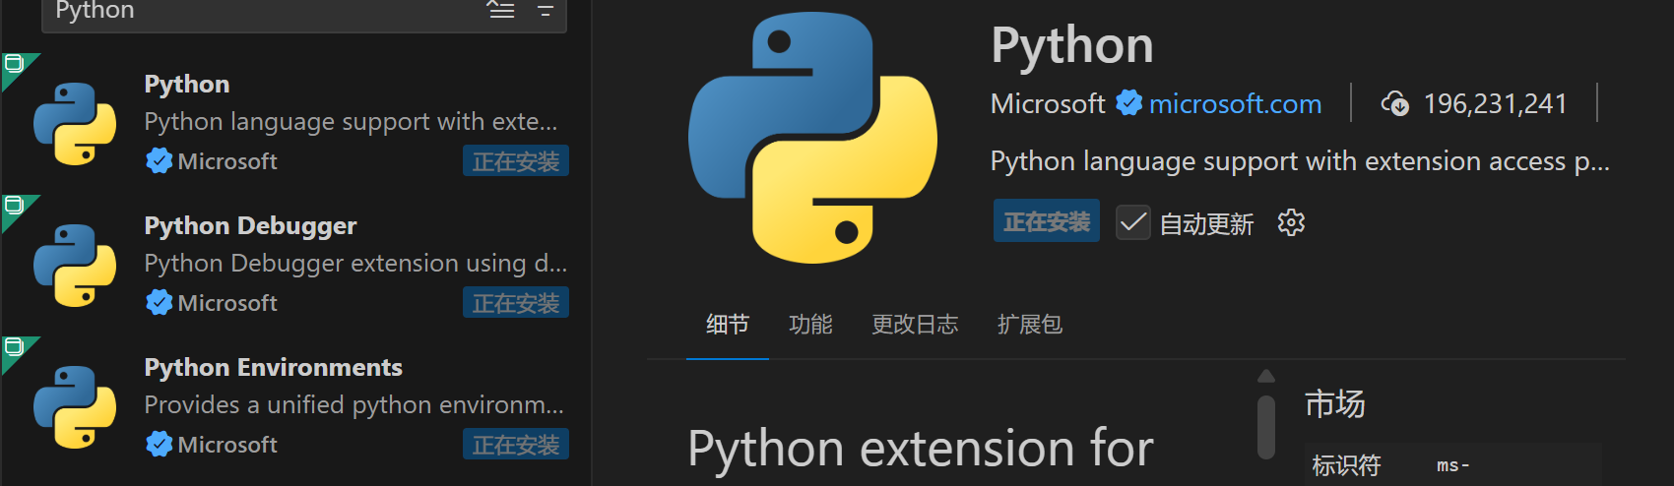Click Python Debugger extension logo
The width and height of the screenshot is (1674, 486).
point(75,265)
